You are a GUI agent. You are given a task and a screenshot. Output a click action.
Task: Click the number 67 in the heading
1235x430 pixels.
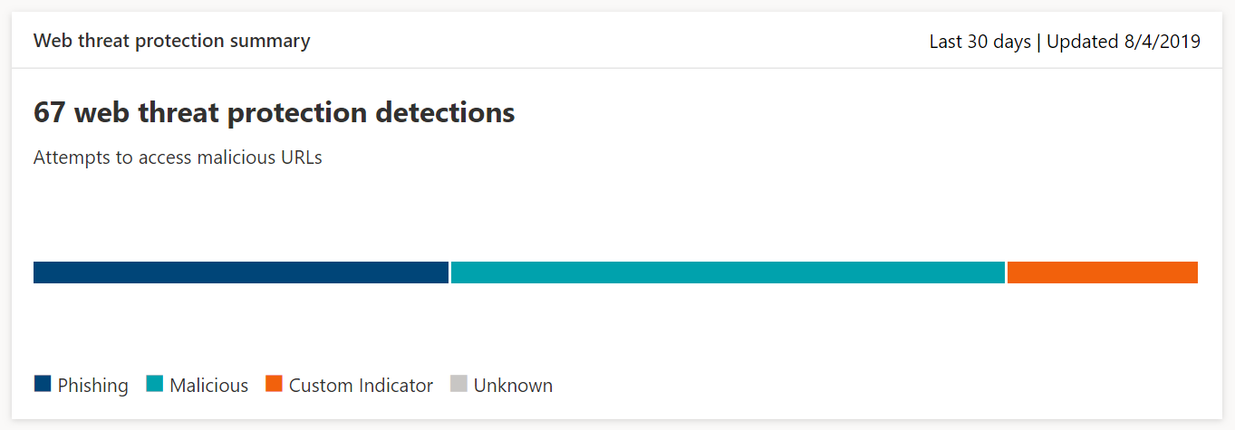tap(50, 113)
